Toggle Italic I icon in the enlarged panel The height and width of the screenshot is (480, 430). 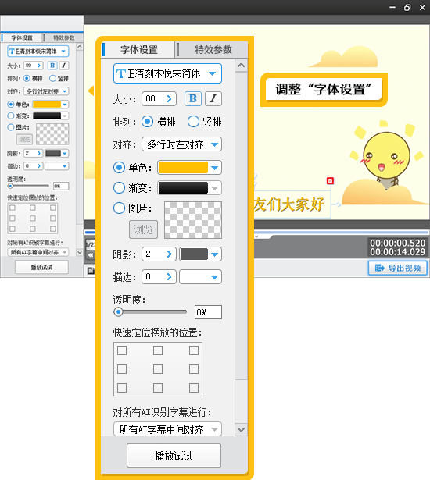(213, 98)
